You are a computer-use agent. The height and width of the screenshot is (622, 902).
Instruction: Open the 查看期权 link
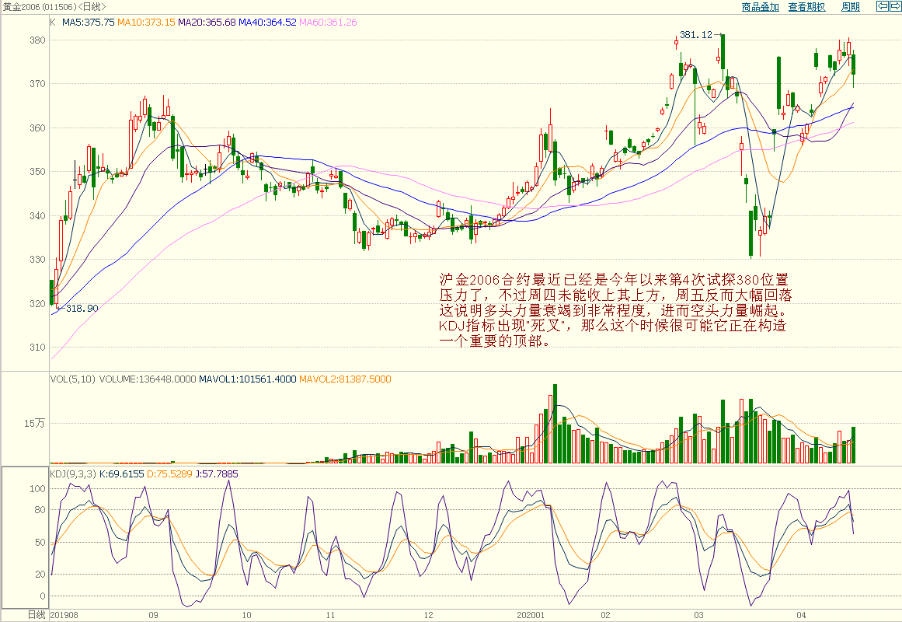point(806,7)
